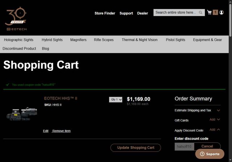Collapse Apply Discount Code chevron
The width and height of the screenshot is (232, 162).
click(218, 130)
